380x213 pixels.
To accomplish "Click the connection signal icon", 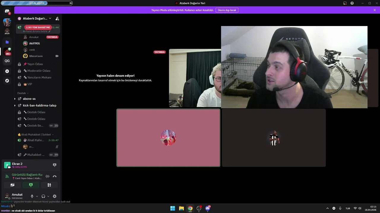I will click(7, 176).
